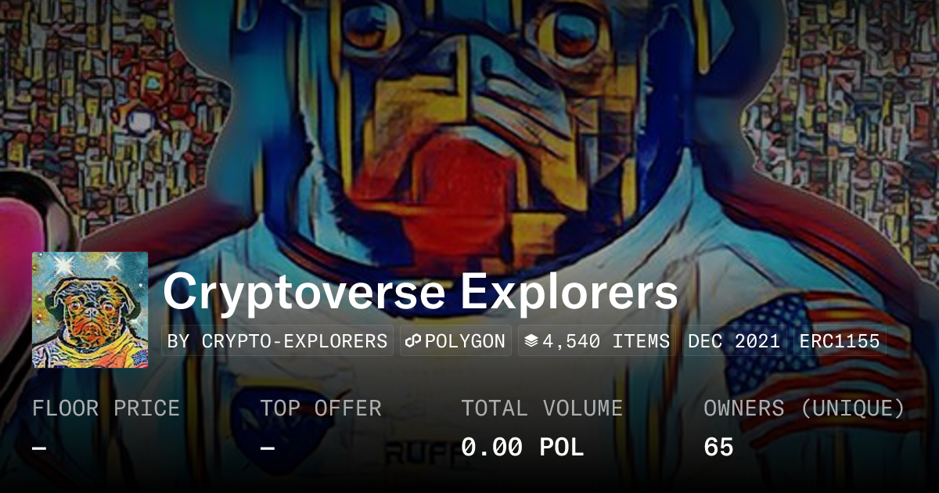Image resolution: width=939 pixels, height=493 pixels.
Task: Click the TOP OFFER label
Action: [321, 408]
